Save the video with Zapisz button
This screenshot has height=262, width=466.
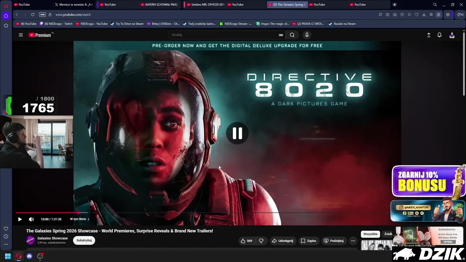click(x=308, y=241)
